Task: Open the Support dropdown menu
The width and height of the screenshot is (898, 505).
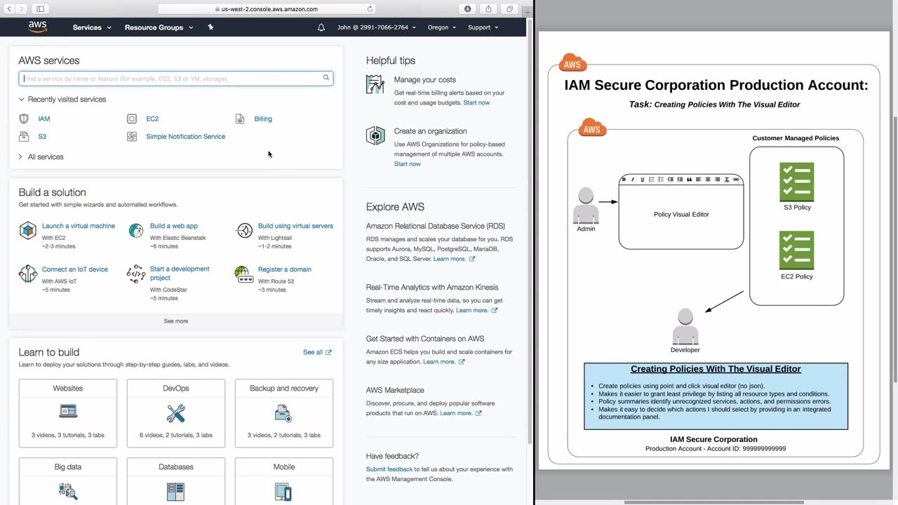Action: pos(483,27)
